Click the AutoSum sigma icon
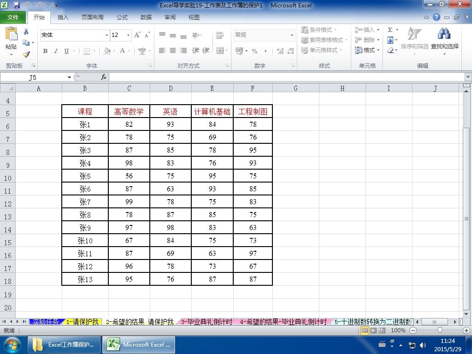The height and width of the screenshot is (354, 472). point(390,30)
